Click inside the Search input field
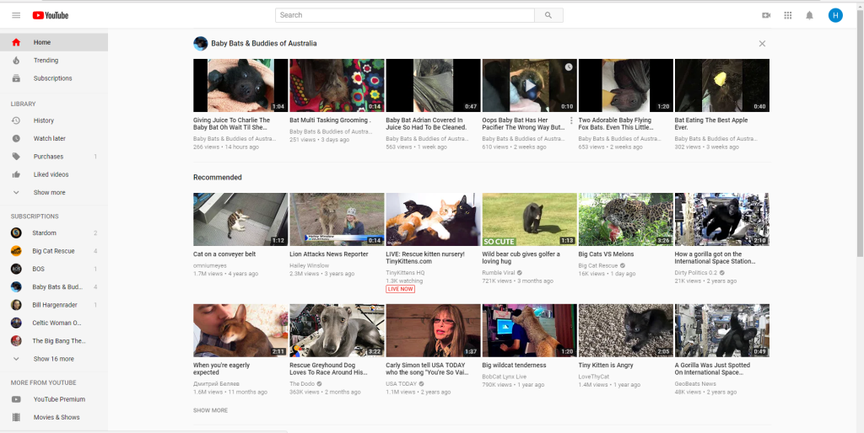 click(405, 15)
